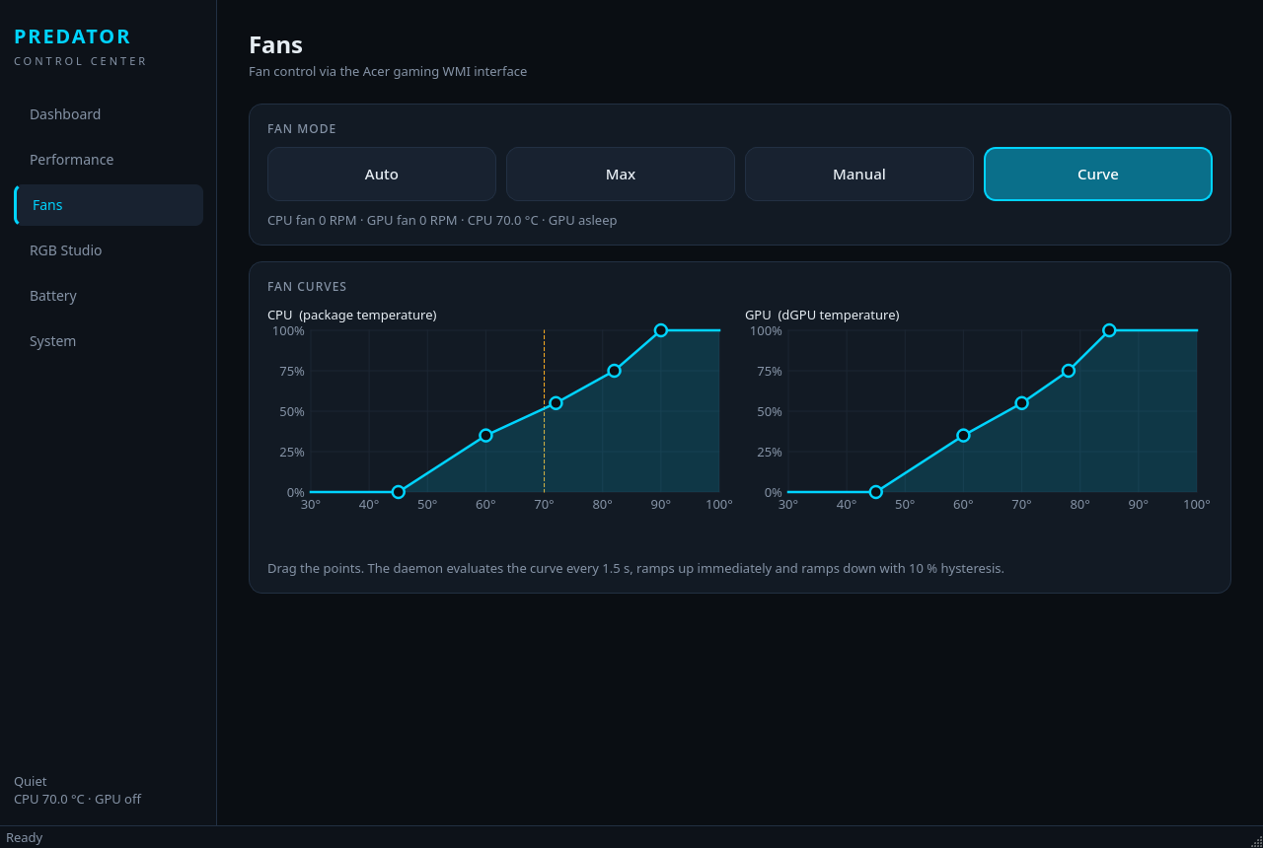1263x848 pixels.
Task: Open the System page
Action: click(x=109, y=341)
